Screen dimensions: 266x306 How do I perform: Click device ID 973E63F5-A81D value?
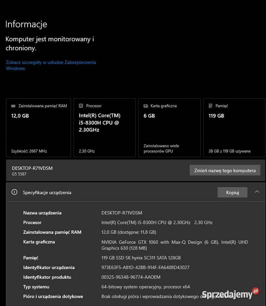point(145,267)
